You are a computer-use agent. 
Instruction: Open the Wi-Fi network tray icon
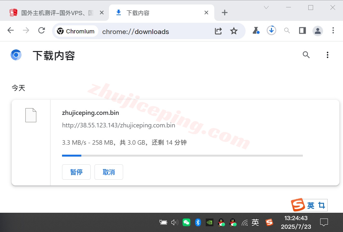[245, 223]
